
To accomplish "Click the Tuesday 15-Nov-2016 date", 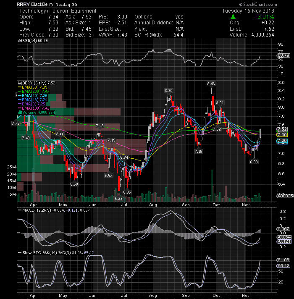I will (248, 10).
